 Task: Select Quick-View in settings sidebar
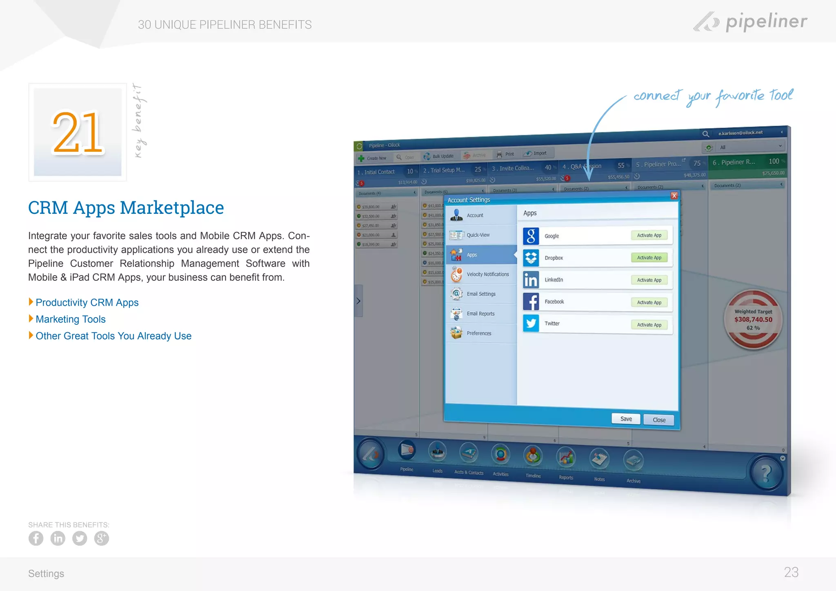(481, 235)
